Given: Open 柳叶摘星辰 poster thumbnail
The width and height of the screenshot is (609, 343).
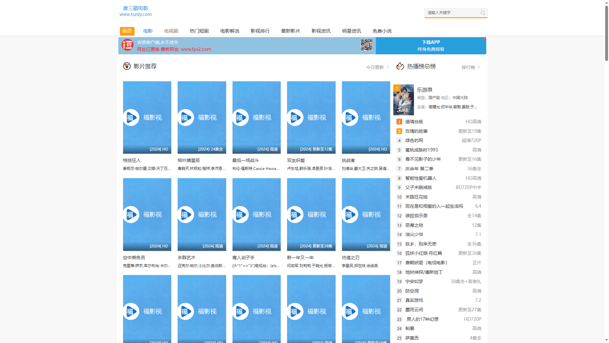Looking at the screenshot, I should coord(202,117).
